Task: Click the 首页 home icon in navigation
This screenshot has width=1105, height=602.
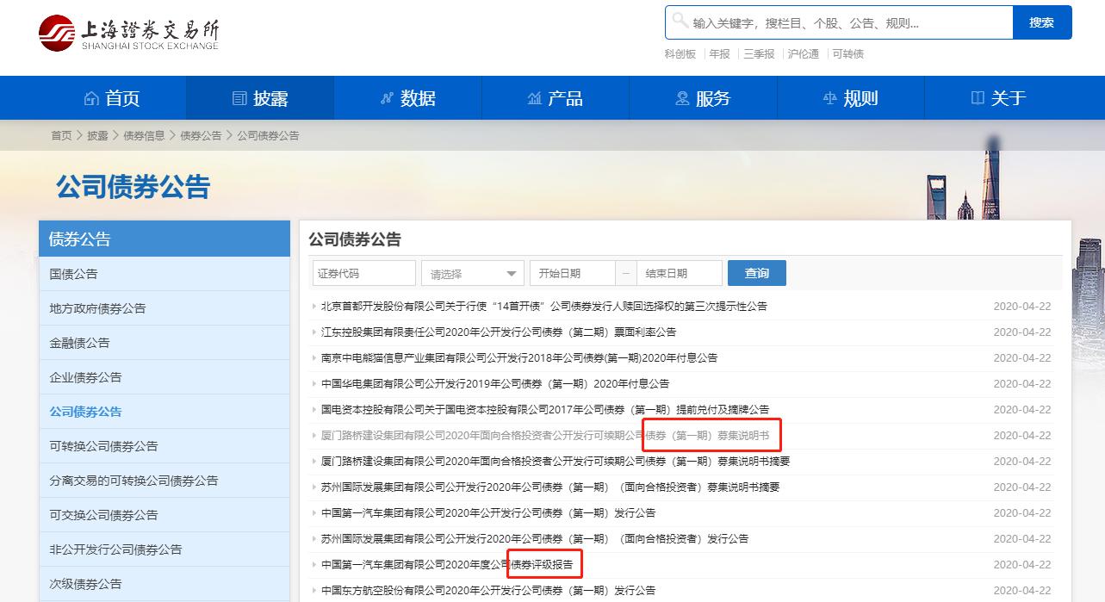Action: tap(93, 97)
